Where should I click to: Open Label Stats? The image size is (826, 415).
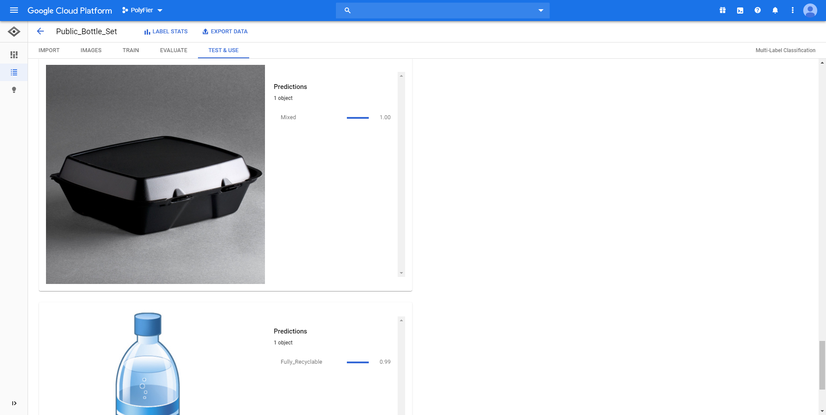coord(166,32)
